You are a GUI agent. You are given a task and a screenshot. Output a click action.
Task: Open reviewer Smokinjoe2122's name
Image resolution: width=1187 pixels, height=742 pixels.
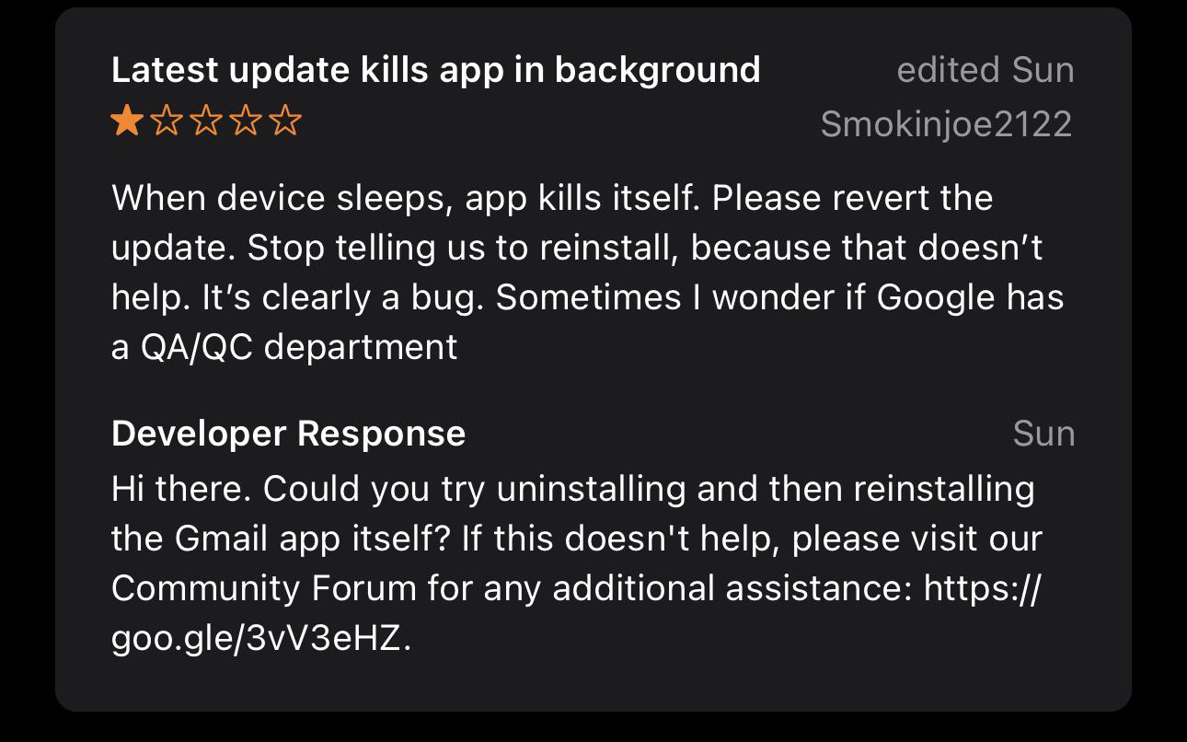coord(947,123)
